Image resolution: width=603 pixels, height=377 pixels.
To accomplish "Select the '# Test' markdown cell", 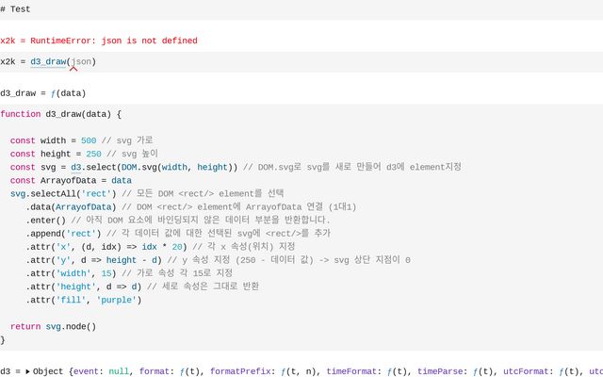I will point(15,8).
